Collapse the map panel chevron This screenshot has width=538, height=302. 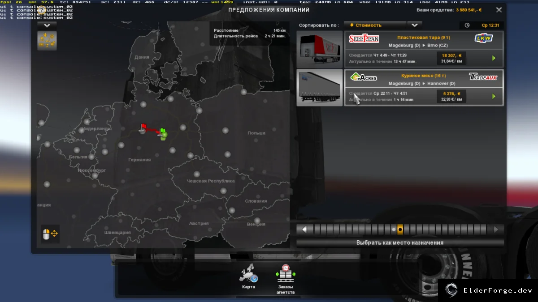[47, 26]
